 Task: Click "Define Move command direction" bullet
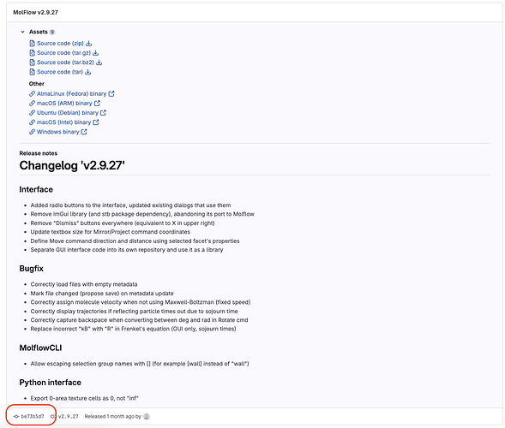click(135, 241)
